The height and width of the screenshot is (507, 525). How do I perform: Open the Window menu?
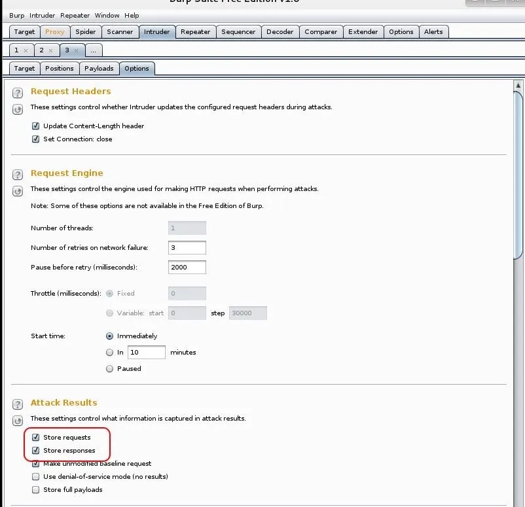tap(107, 16)
